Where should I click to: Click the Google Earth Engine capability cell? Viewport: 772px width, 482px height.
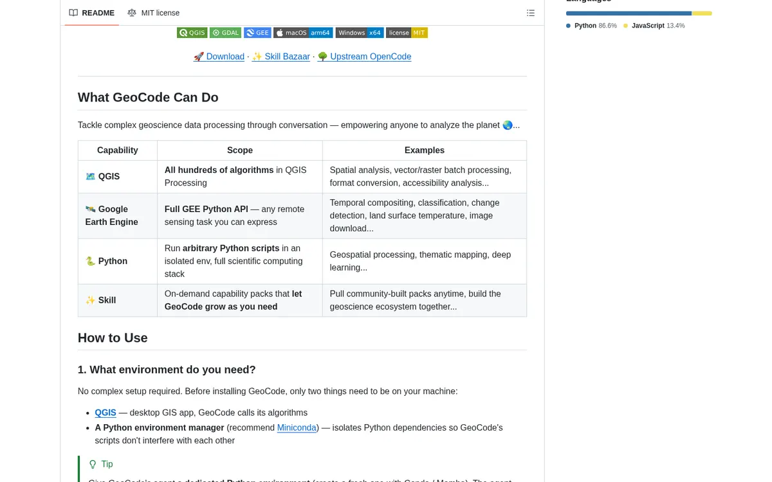coord(118,215)
